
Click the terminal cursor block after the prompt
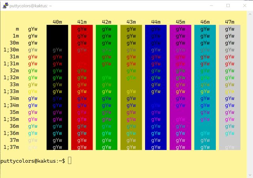(x=70, y=160)
